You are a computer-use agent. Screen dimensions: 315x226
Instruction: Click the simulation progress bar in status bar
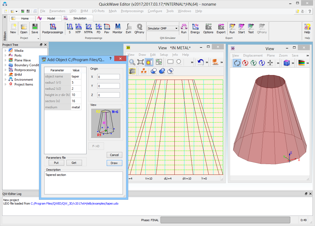coord(225,220)
